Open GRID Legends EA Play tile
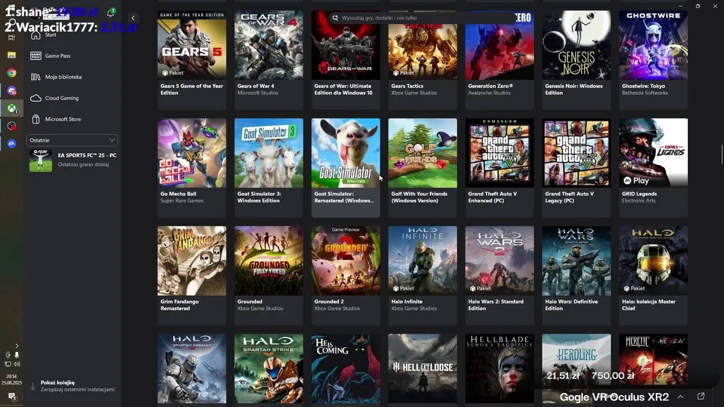The width and height of the screenshot is (724, 407). [653, 167]
